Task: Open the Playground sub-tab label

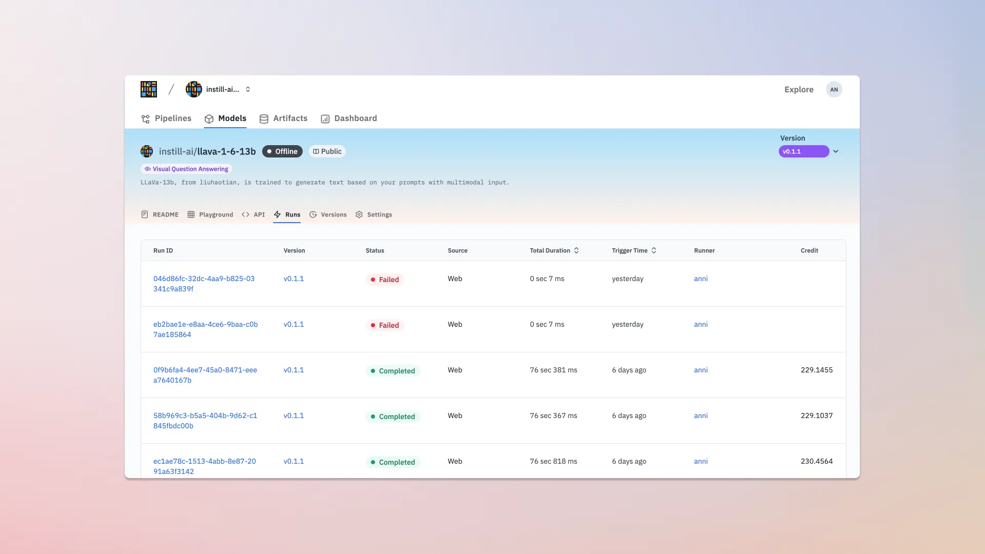Action: click(216, 214)
